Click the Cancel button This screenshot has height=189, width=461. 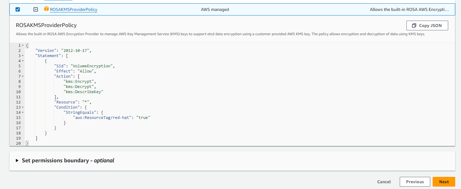pyautogui.click(x=384, y=182)
